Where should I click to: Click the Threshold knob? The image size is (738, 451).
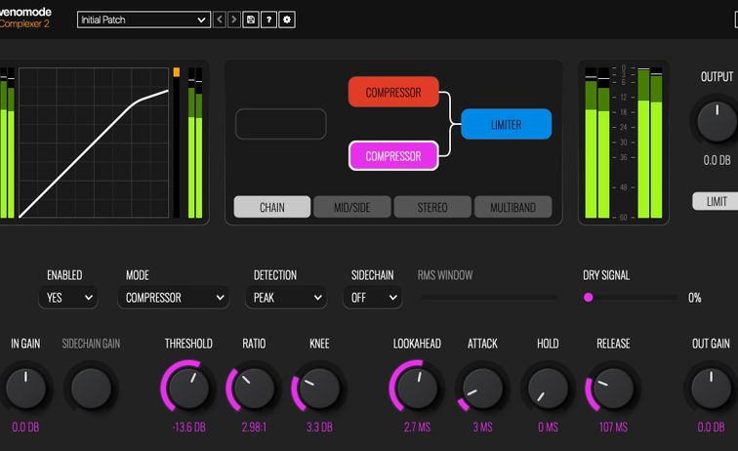point(189,388)
